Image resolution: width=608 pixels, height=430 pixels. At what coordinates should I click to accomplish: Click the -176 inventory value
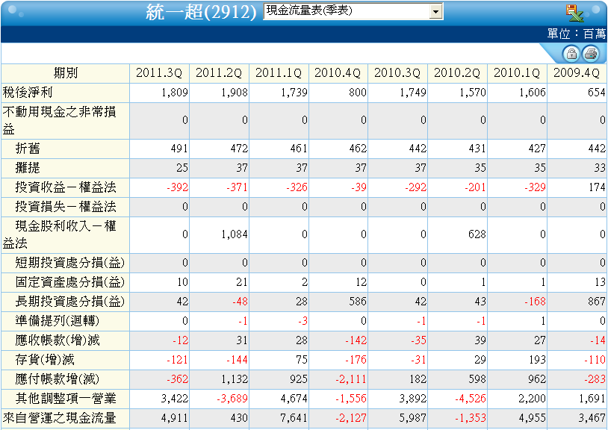[x=356, y=360]
